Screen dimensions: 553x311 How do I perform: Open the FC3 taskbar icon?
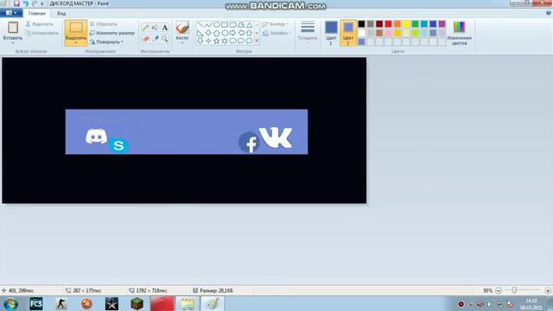36,303
